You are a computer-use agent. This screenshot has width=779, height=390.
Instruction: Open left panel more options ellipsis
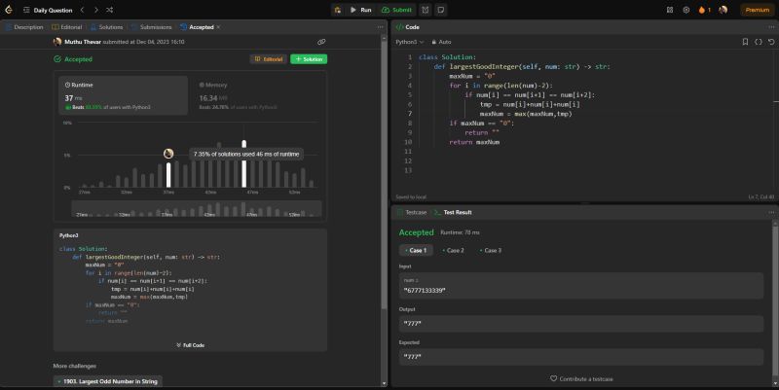[x=381, y=27]
